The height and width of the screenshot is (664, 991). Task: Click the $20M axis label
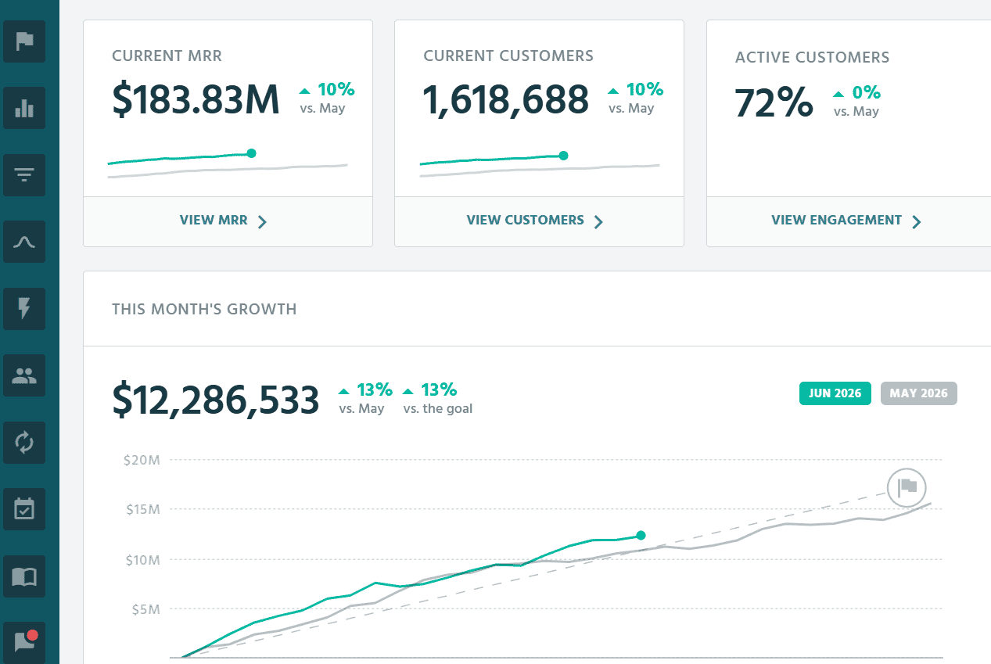tap(142, 460)
